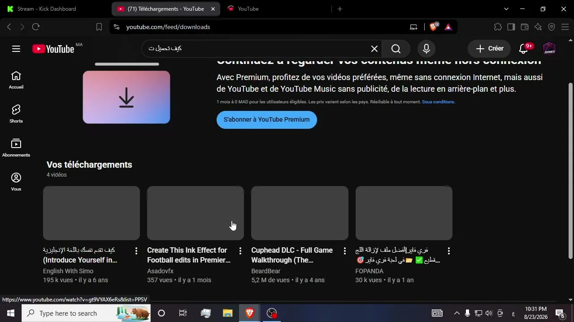Open a new browser tab

340,9
